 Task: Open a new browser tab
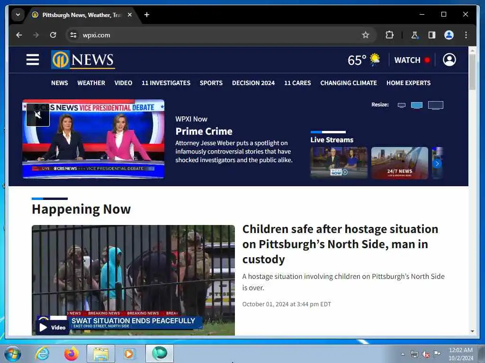[x=147, y=15]
